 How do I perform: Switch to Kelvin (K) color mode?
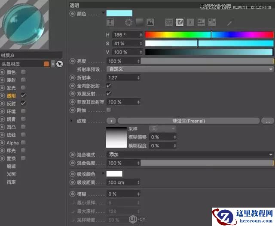[x=190, y=22]
